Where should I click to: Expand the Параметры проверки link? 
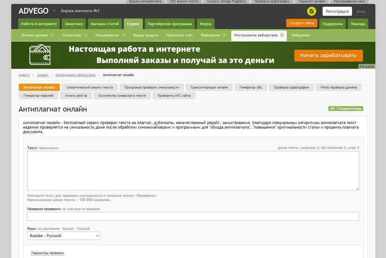tap(47, 253)
